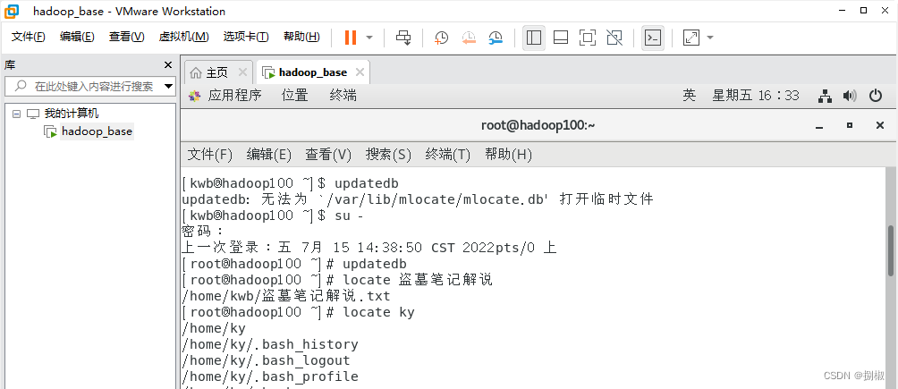Open the terminal 文件(F) menu
This screenshot has width=898, height=389.
click(210, 154)
